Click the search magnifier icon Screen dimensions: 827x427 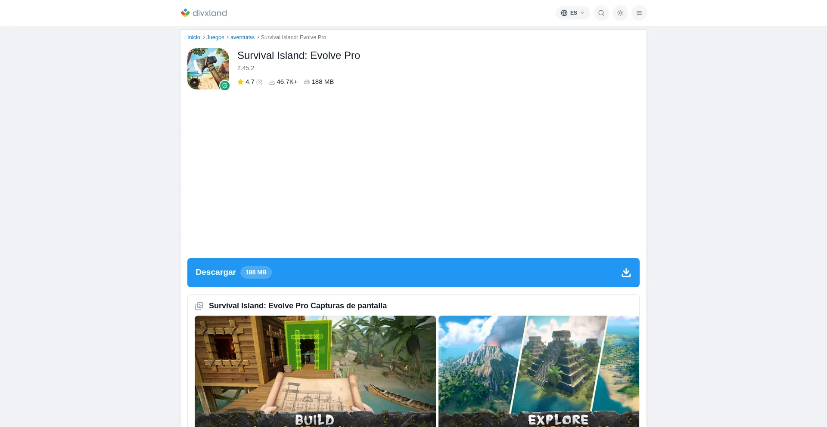pos(601,13)
